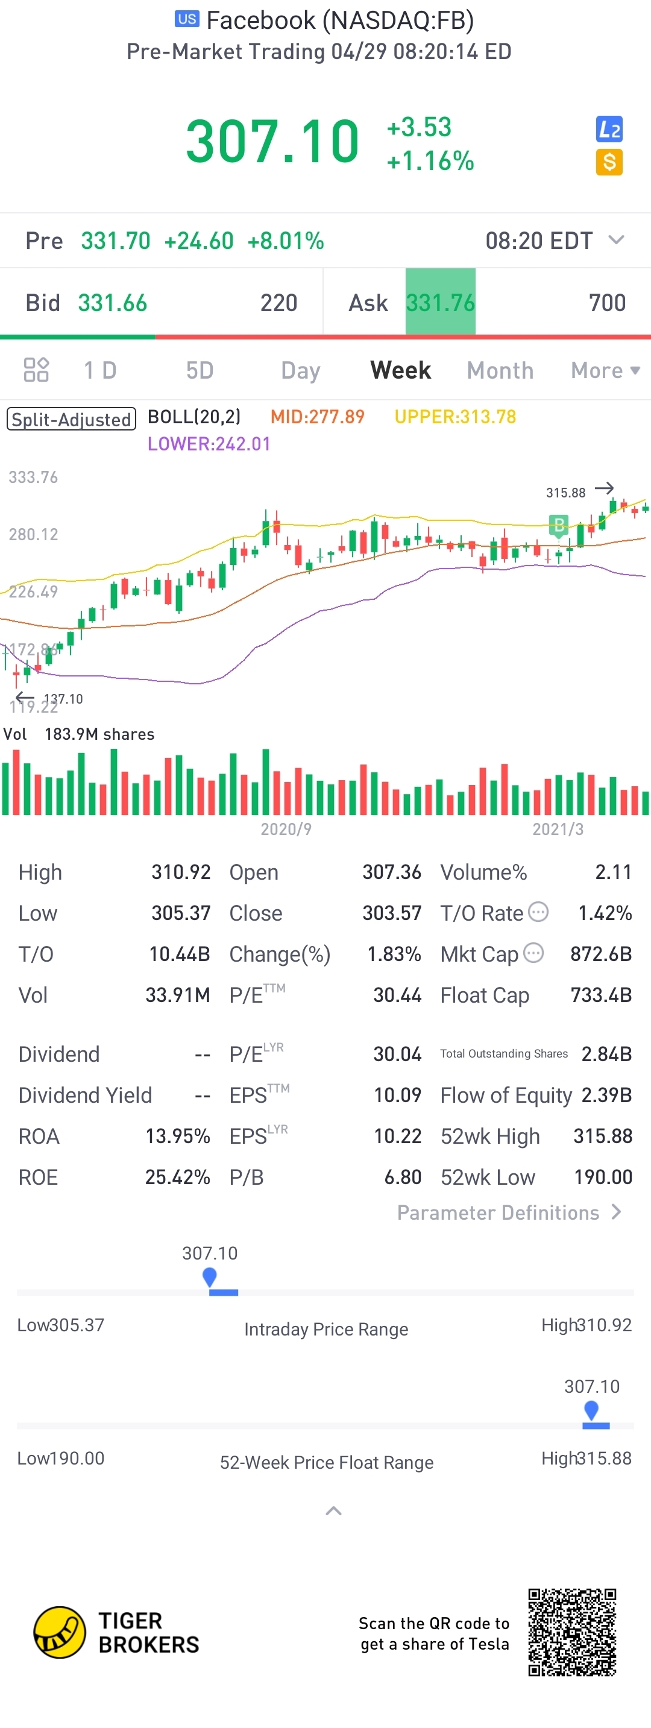Tap the Bid price 331.66
The image size is (651, 1728).
(113, 303)
